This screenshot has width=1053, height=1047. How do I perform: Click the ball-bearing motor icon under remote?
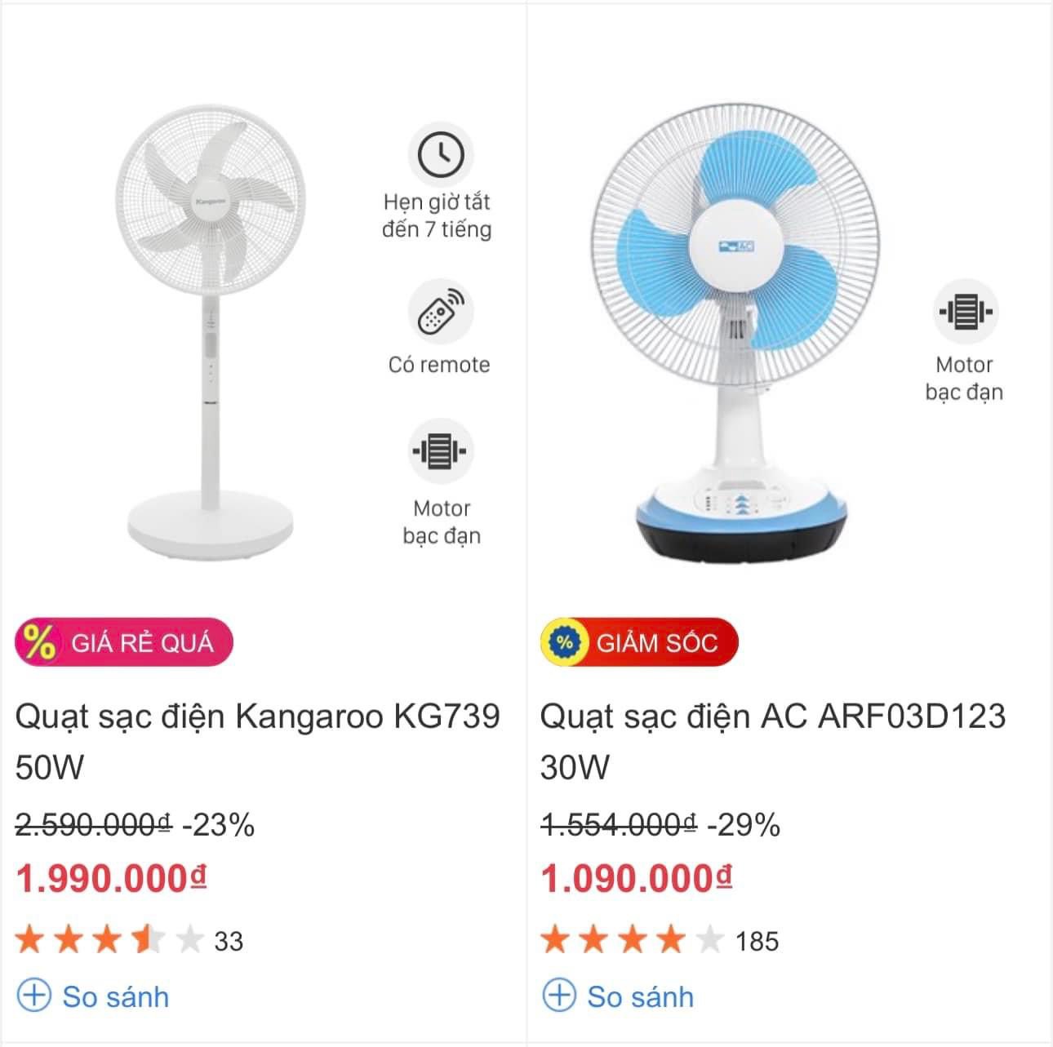(440, 451)
